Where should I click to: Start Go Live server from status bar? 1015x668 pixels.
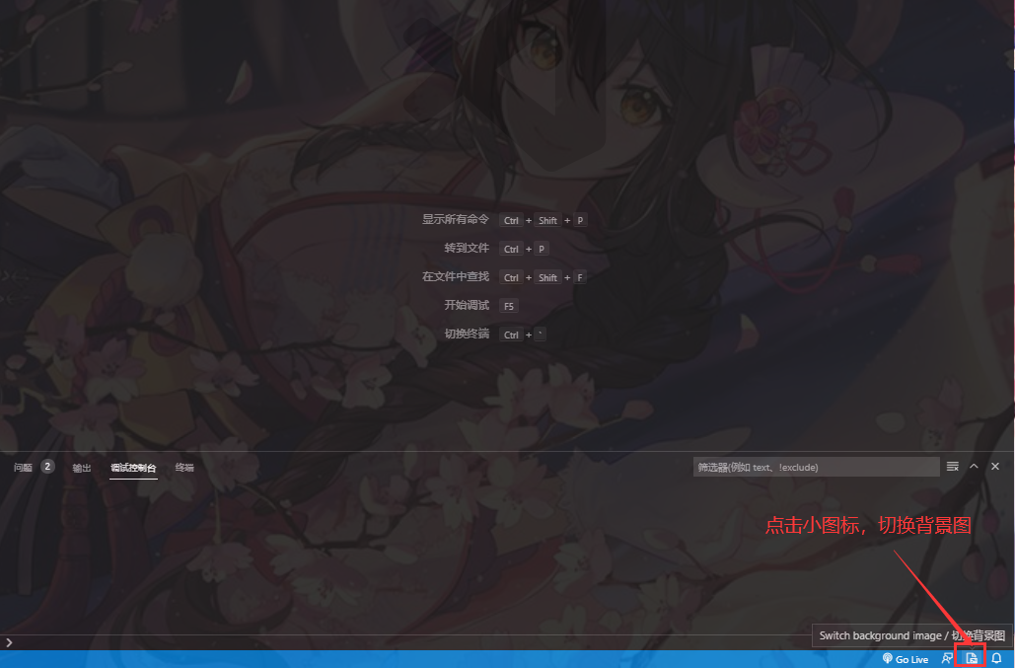pos(905,659)
